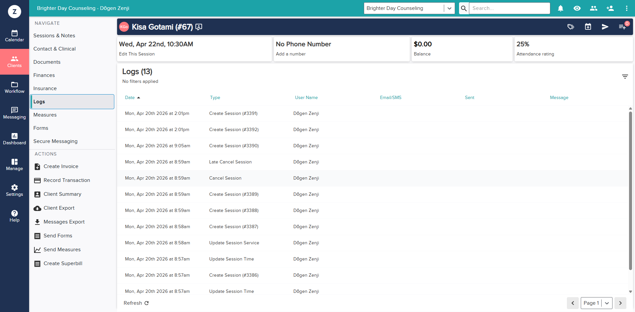Click Record Transaction action

click(62, 180)
